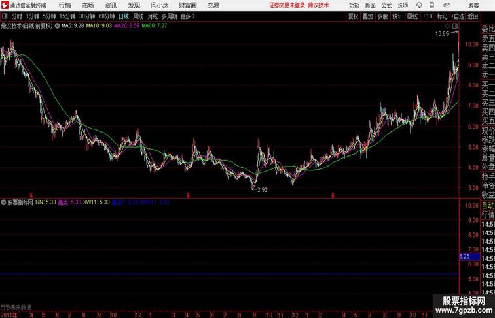Viewport: 495px width, 318px height.
Task: Click the 统计 statistics button
Action: coord(397,16)
